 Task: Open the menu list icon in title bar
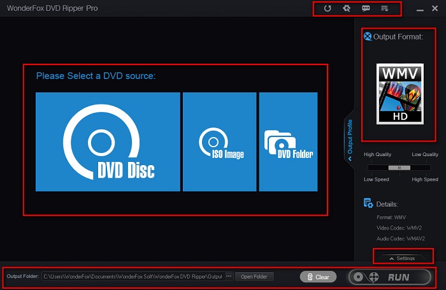point(385,8)
